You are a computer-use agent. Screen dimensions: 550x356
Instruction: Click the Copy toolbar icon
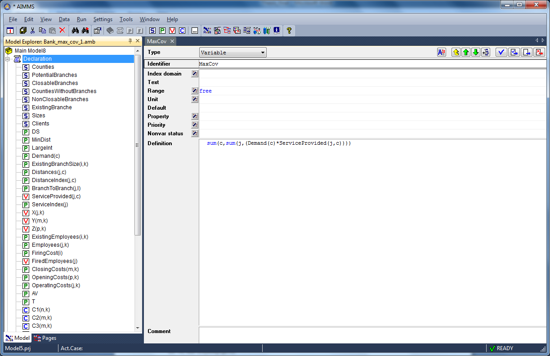point(42,31)
